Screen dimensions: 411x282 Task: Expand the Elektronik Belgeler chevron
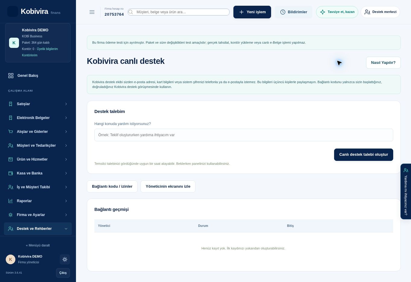(x=66, y=118)
